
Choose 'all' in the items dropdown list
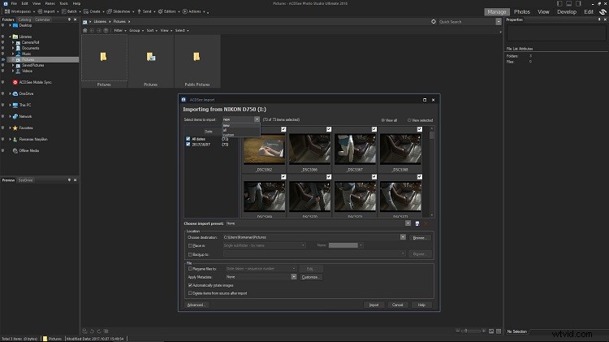(241, 130)
